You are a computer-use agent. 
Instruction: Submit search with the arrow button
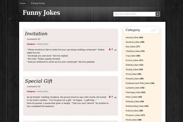click(x=158, y=14)
